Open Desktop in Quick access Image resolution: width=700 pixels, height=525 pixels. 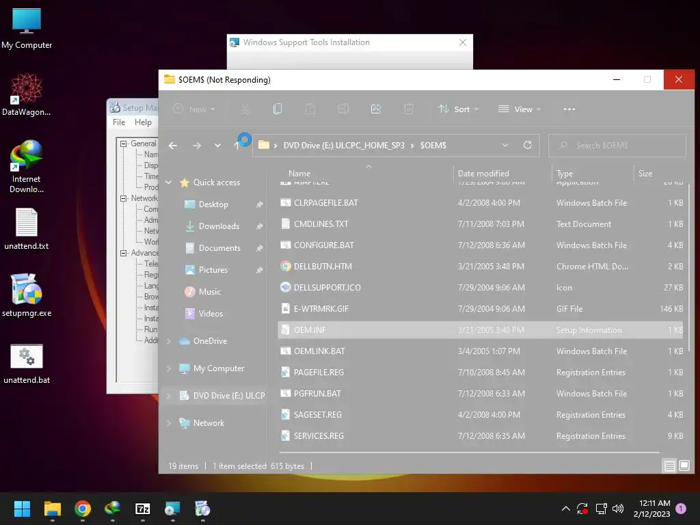point(213,204)
